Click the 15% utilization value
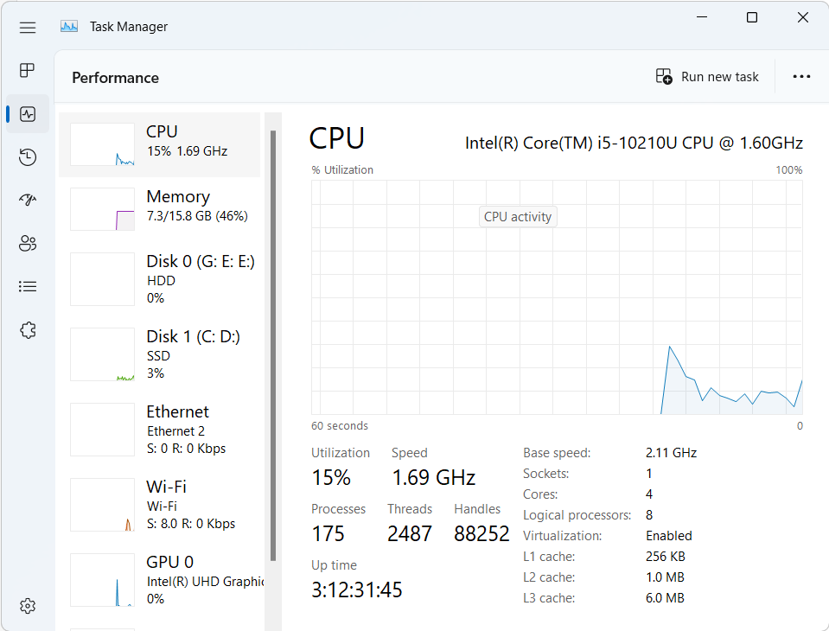The height and width of the screenshot is (631, 829). click(x=331, y=478)
